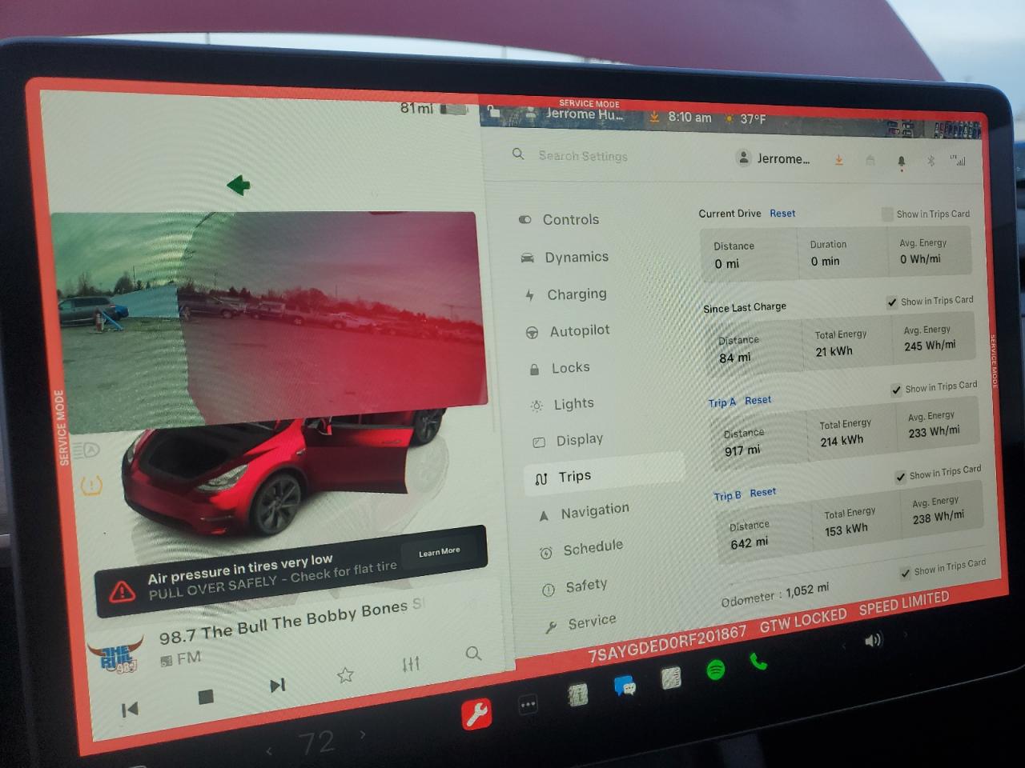Reset Trip B
The image size is (1025, 768).
[762, 493]
